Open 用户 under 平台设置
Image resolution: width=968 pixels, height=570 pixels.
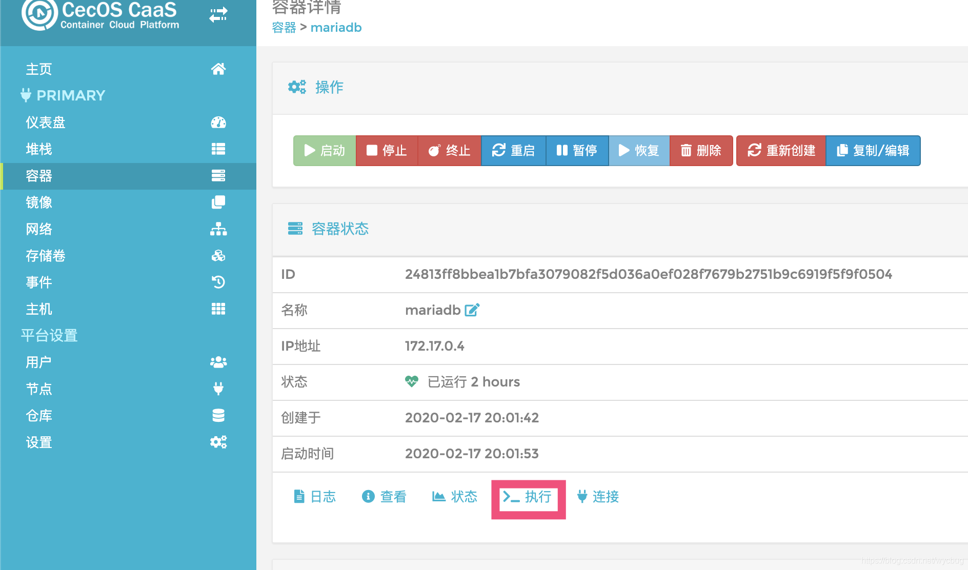pyautogui.click(x=128, y=362)
